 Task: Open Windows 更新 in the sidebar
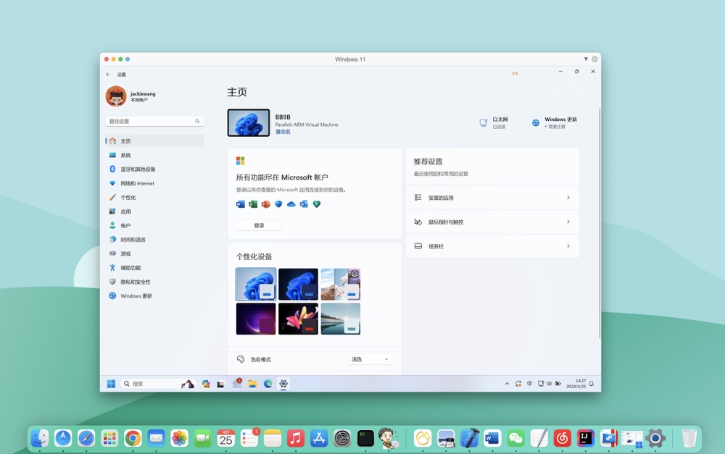(154, 296)
